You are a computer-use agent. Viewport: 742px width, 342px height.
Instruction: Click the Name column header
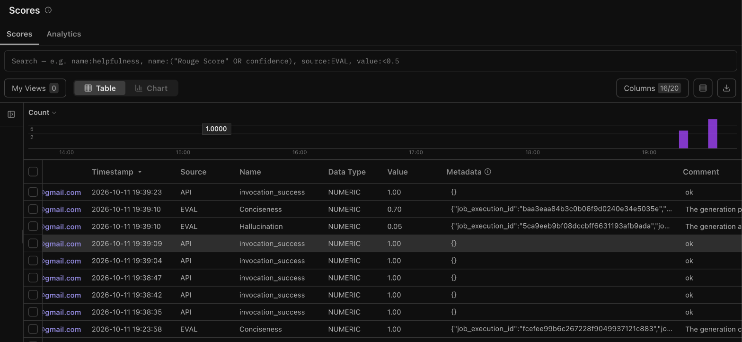[250, 172]
